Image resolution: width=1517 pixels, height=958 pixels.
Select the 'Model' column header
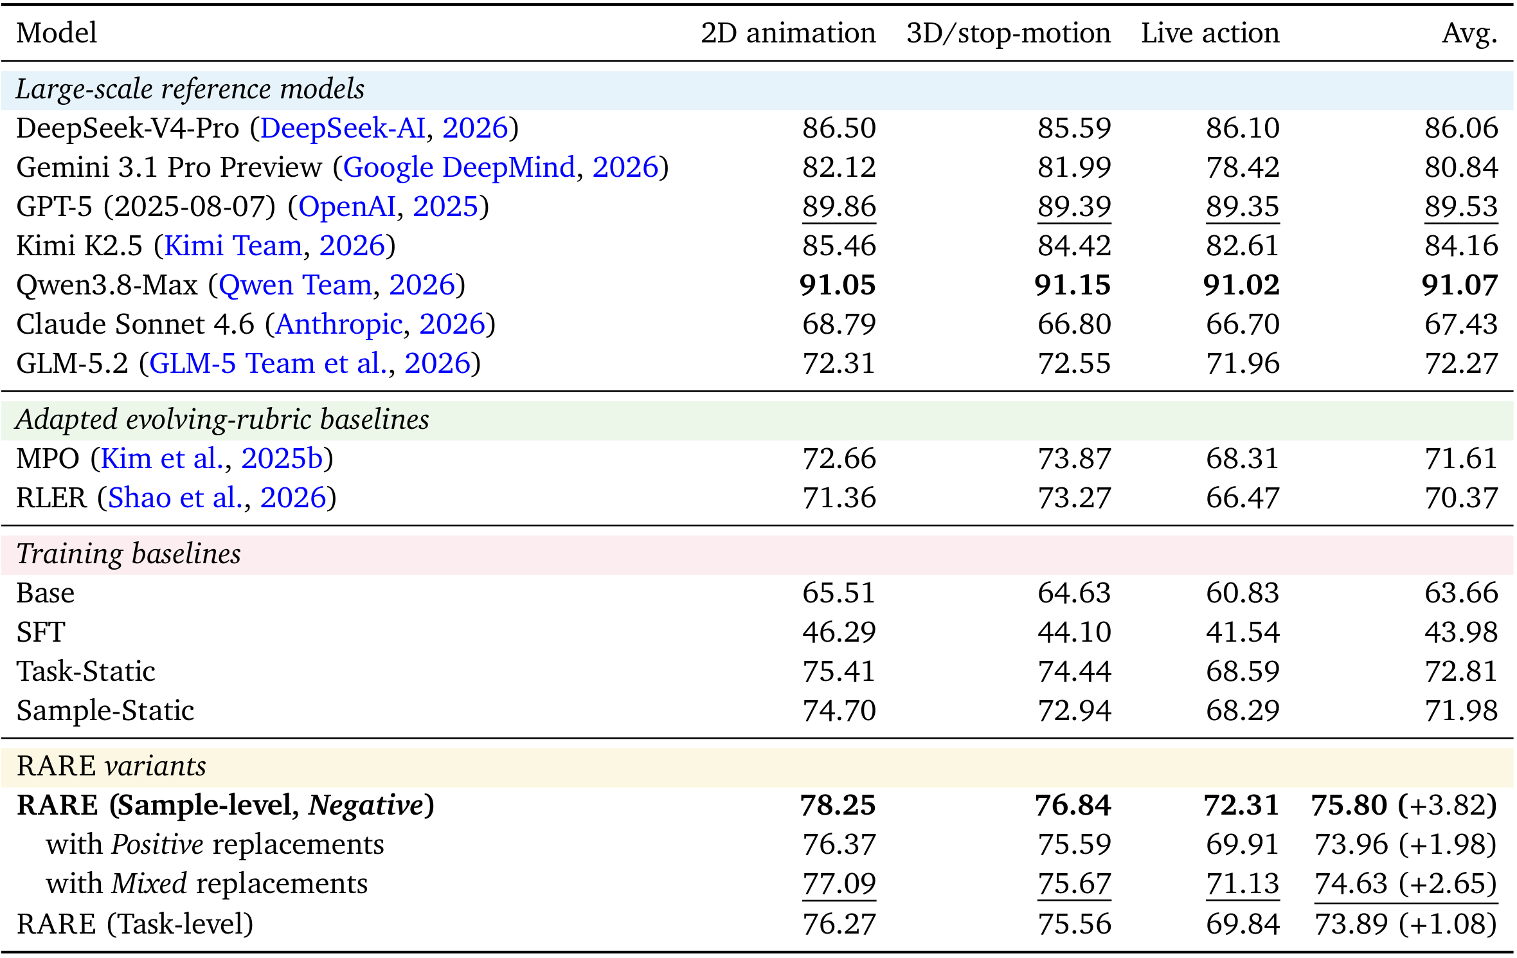coord(57,33)
